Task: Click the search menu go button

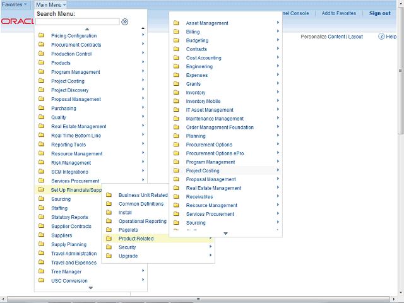Action: click(125, 22)
